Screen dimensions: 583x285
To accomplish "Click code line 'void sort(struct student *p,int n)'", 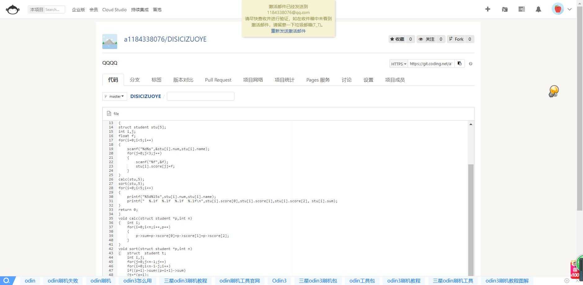I will 155,249.
